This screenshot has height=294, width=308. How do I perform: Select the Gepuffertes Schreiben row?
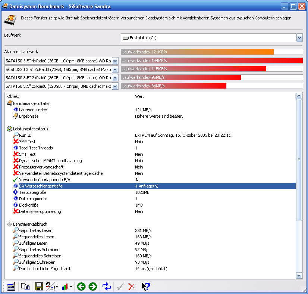154,249
